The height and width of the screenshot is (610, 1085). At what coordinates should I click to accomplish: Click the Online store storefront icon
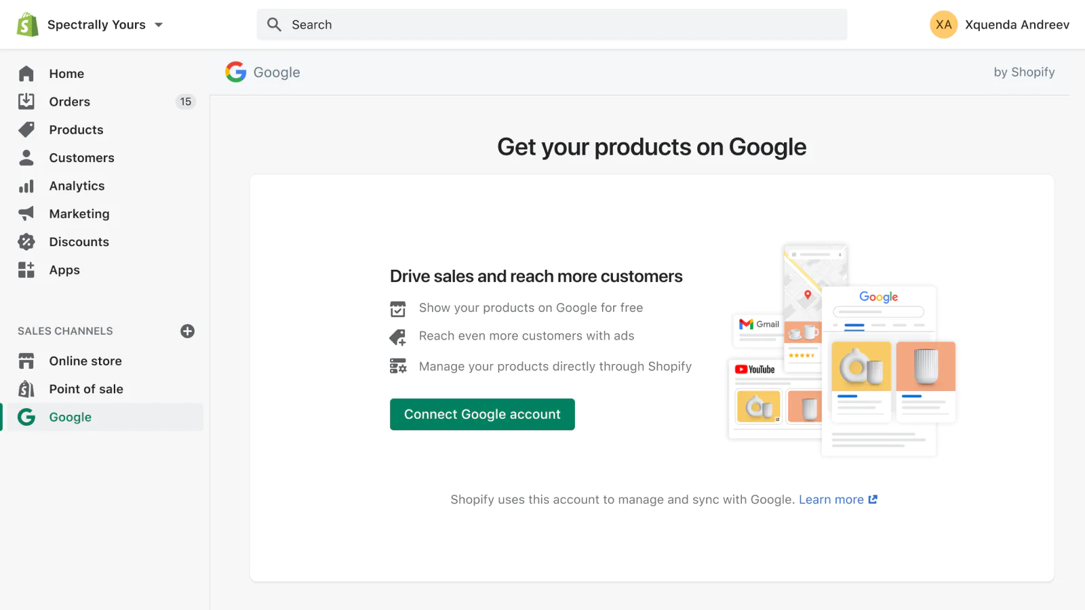point(26,361)
